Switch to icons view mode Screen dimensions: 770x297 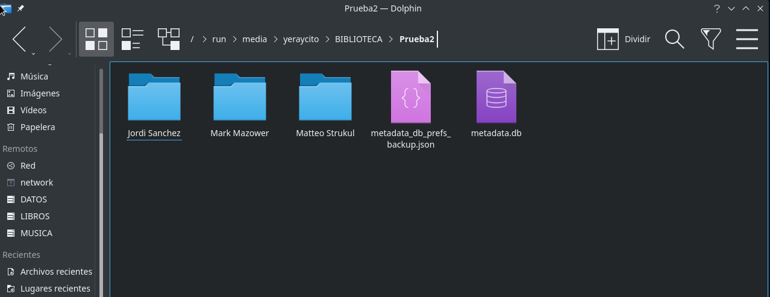96,39
